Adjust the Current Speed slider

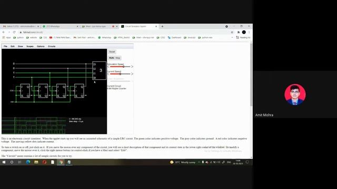point(120,74)
